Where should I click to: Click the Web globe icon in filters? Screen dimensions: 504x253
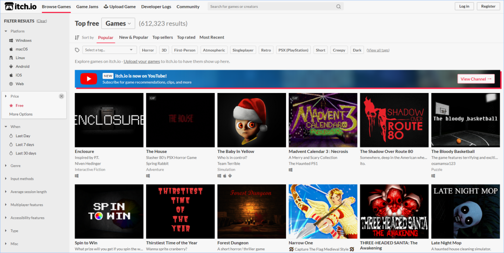(x=11, y=84)
